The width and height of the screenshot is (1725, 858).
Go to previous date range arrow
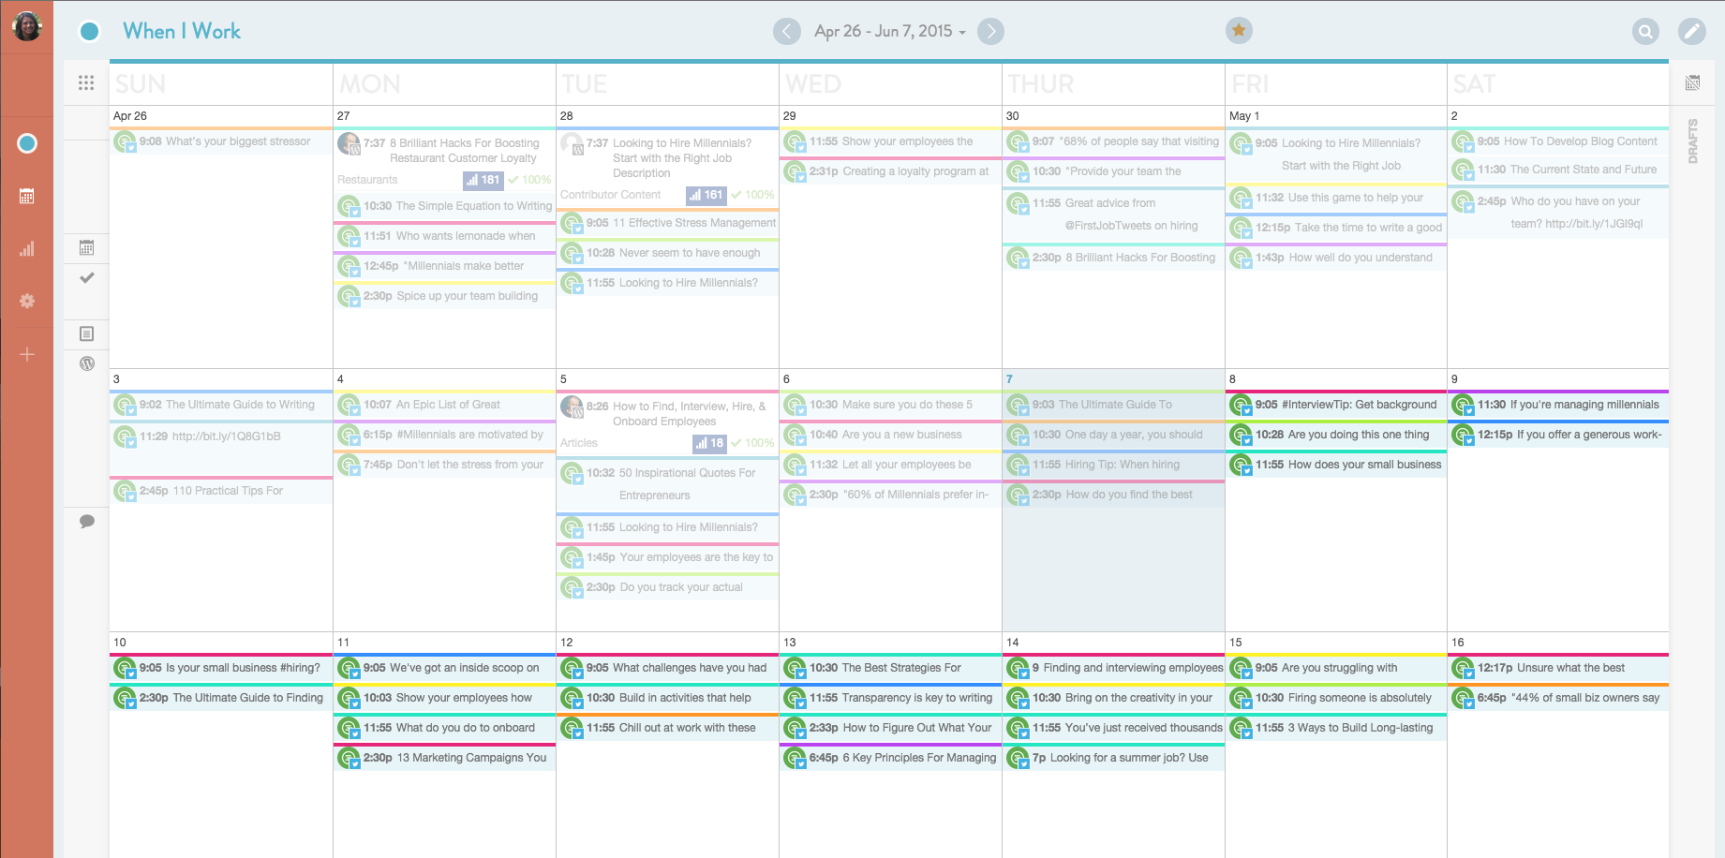point(787,31)
